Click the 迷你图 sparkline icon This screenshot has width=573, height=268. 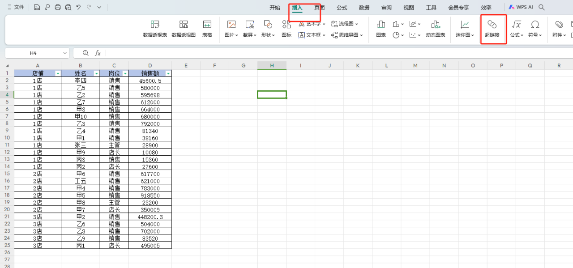[x=465, y=25]
